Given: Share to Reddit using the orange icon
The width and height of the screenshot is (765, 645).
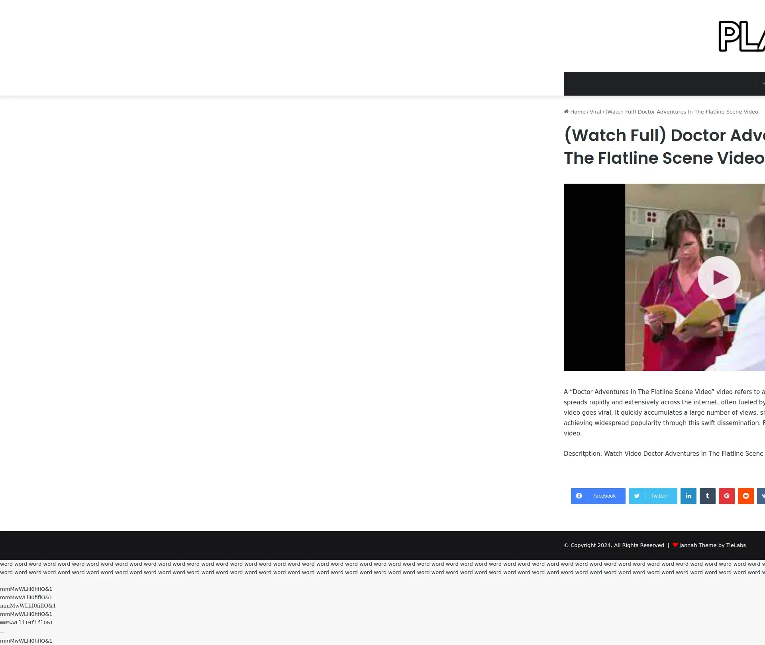Looking at the screenshot, I should click(745, 496).
